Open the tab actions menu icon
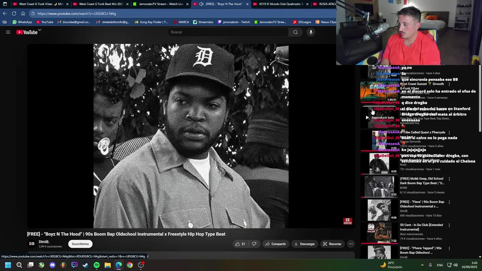482x271 pixels. 5,4
